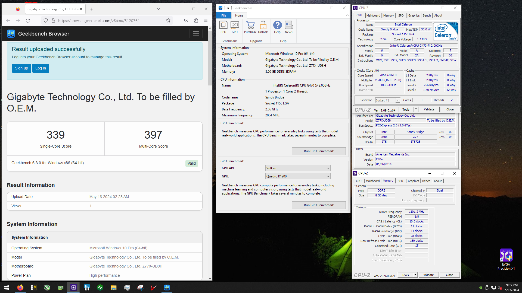The image size is (522, 293).
Task: Click Run CPU Benchmark button
Action: [319, 151]
